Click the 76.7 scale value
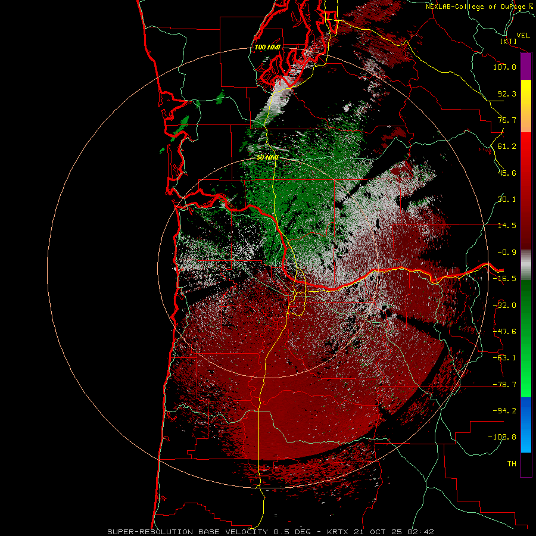The image size is (536, 536). click(x=507, y=120)
